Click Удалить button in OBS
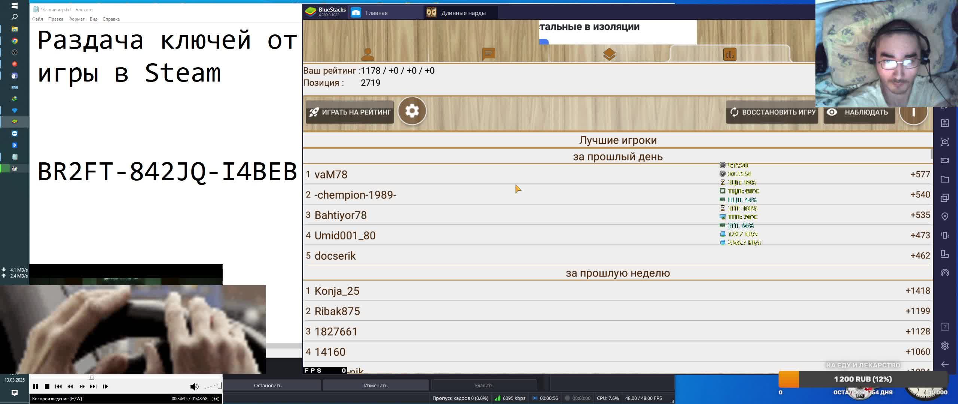 pyautogui.click(x=484, y=385)
